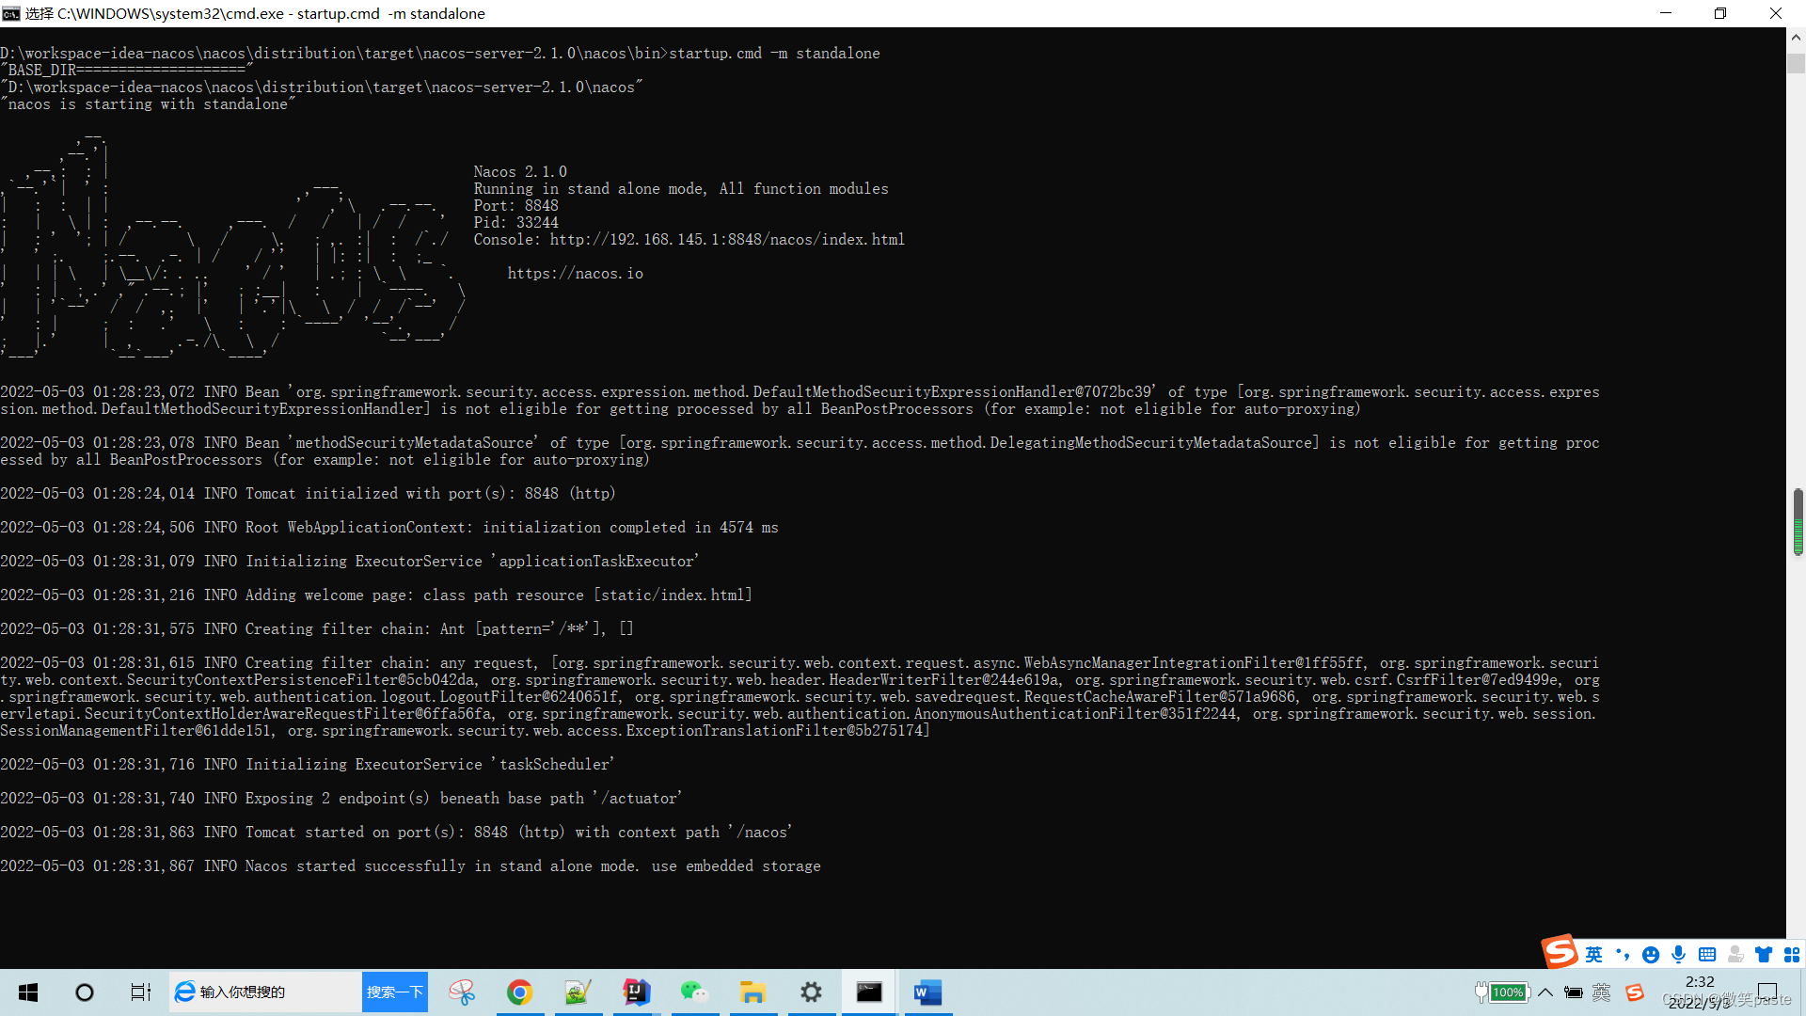This screenshot has width=1806, height=1016.
Task: Open the cmd window's system menu icon
Action: pos(11,13)
